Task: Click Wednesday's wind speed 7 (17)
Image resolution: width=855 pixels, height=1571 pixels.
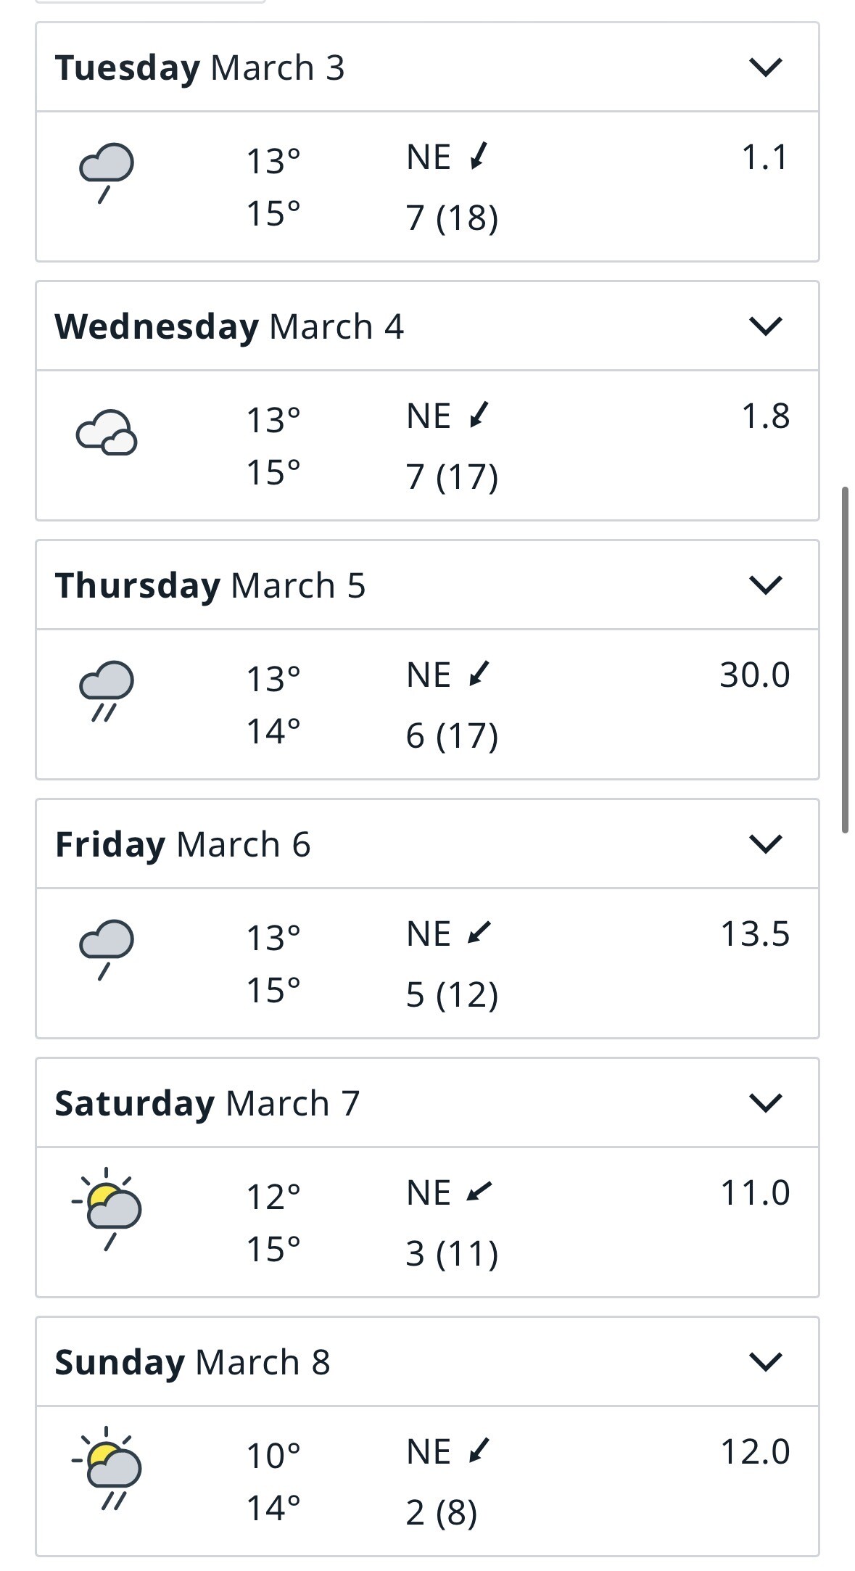Action: [452, 477]
